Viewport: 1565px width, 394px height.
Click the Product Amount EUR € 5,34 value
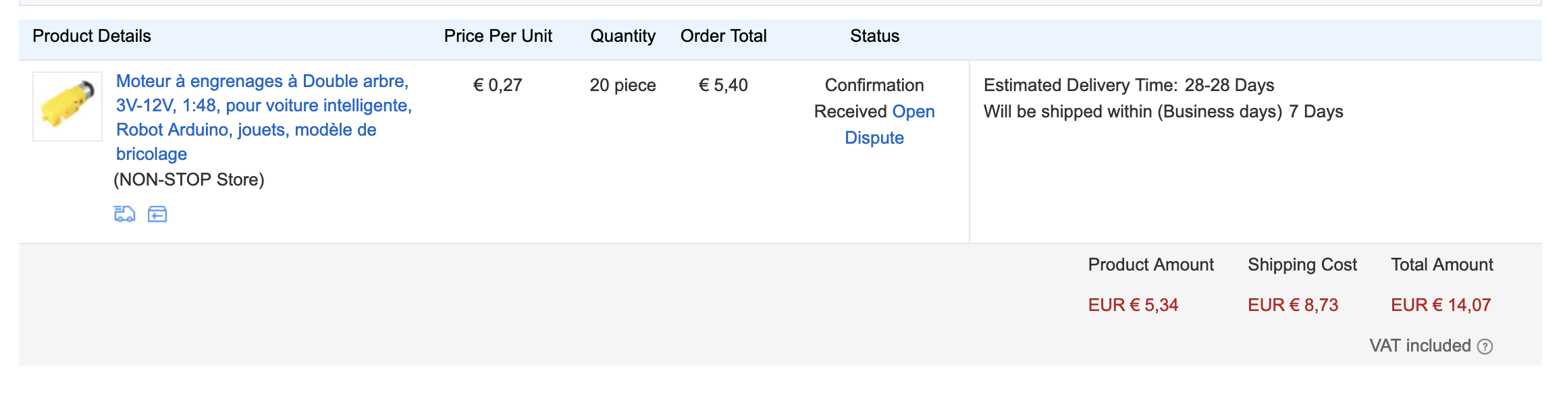1133,305
